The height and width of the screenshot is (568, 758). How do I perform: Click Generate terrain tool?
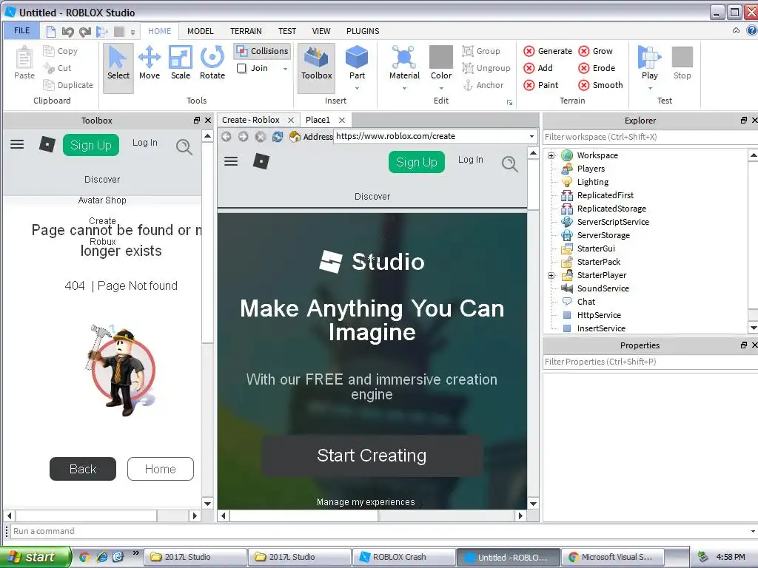click(548, 51)
